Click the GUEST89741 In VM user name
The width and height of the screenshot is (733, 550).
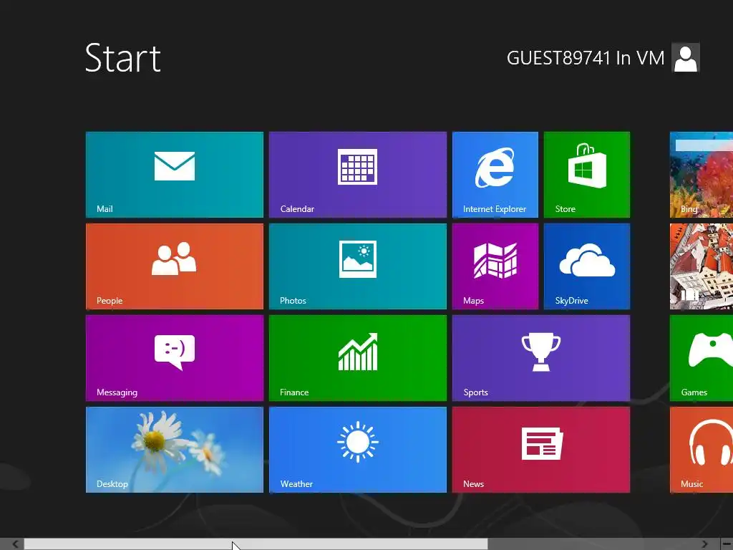coord(586,58)
